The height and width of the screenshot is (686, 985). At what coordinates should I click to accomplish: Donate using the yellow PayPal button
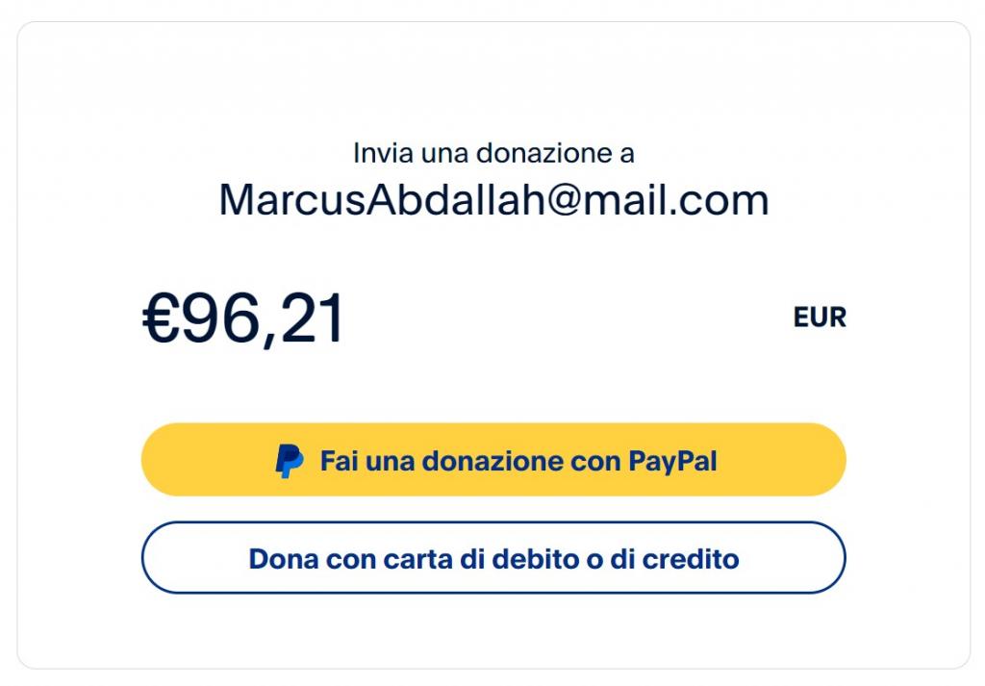pyautogui.click(x=493, y=460)
